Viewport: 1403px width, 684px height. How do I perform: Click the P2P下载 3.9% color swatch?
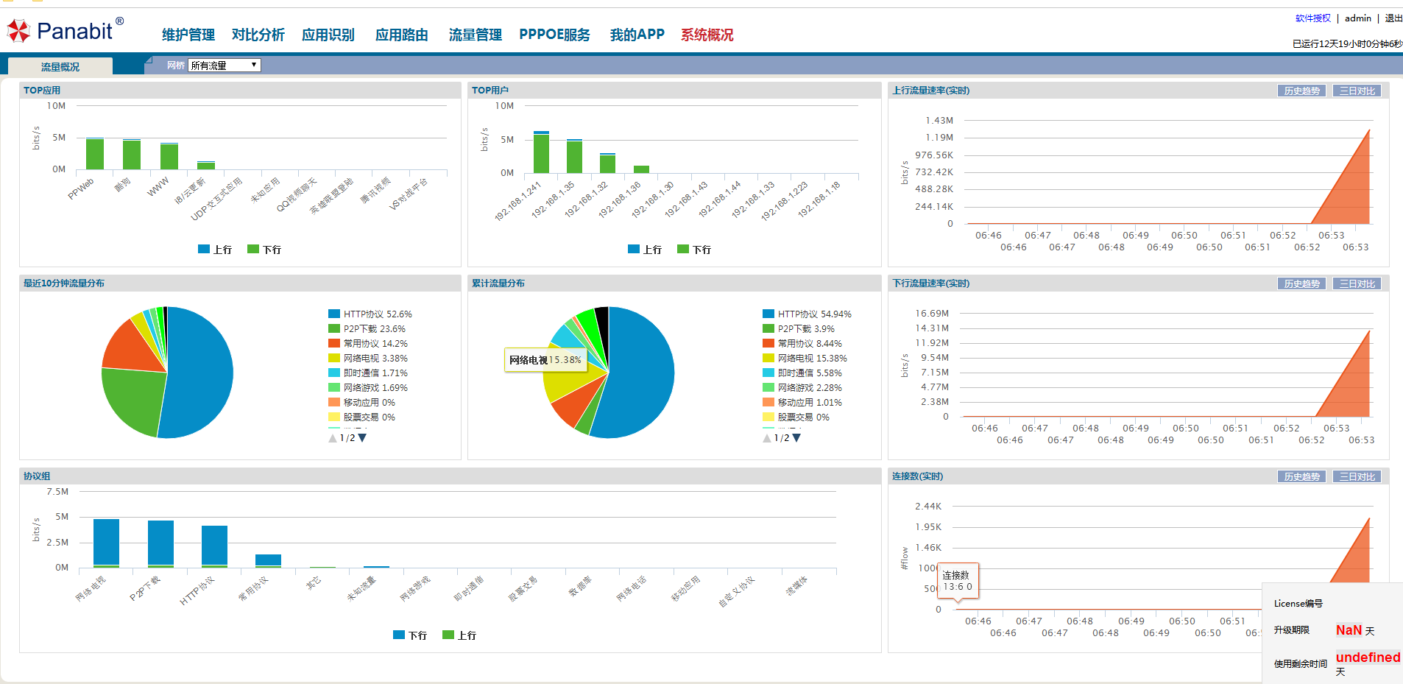click(768, 328)
